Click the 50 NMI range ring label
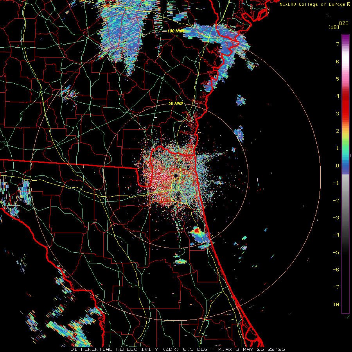This screenshot has height=352, width=352. pos(176,103)
